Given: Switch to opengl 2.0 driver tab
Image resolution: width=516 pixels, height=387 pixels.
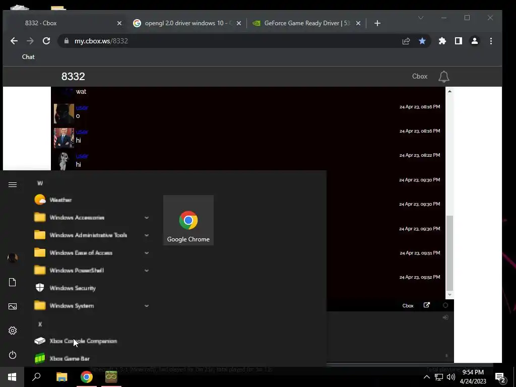Looking at the screenshot, I should click(x=187, y=23).
